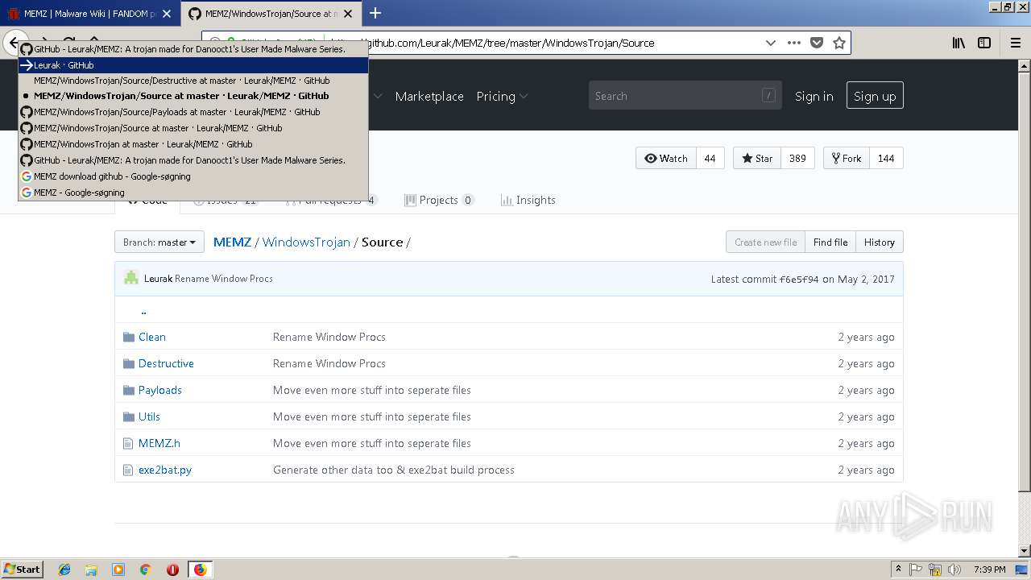
Task: Click the Destructive folder icon
Action: (129, 363)
